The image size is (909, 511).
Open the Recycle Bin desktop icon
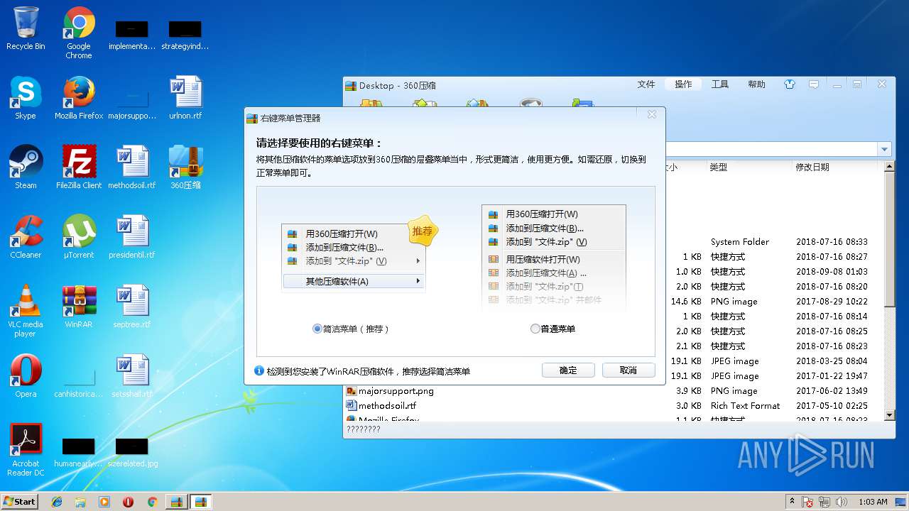point(26,28)
